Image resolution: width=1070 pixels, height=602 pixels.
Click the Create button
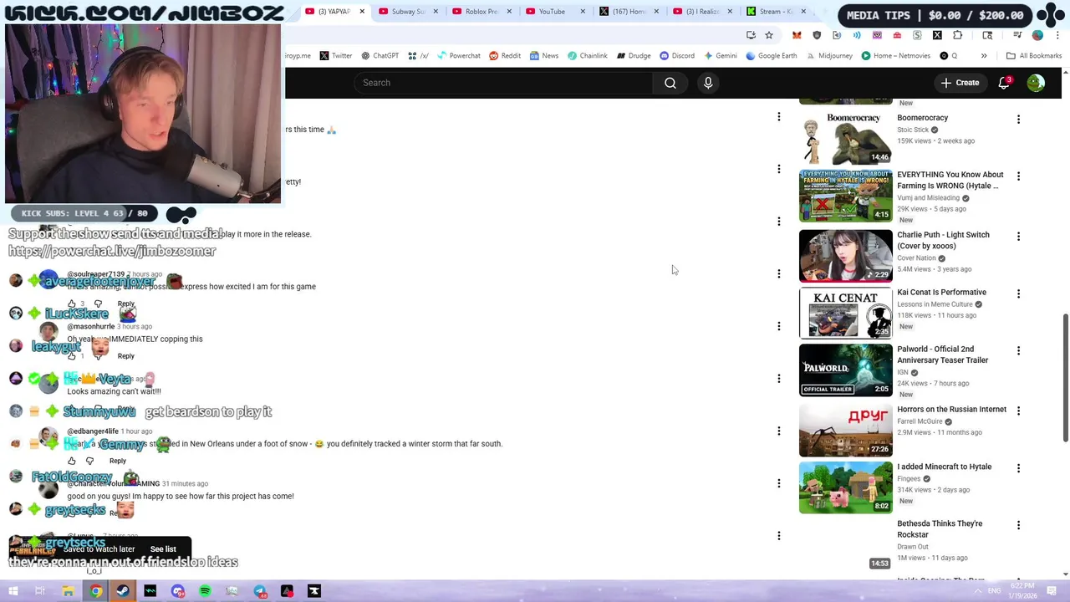pos(960,83)
